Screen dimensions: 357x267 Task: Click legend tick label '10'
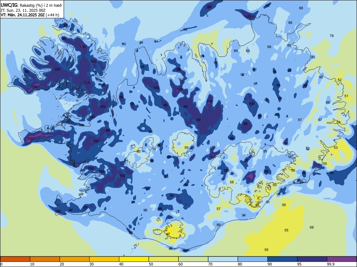[32, 264]
